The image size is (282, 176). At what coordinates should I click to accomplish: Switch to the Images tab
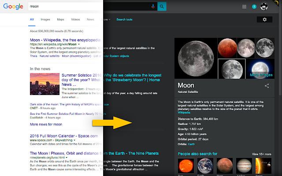pos(45,19)
